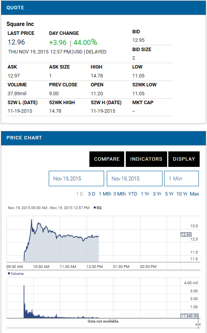This screenshot has height=333, width=207.
Task: Select the 3 Yr range
Action: [x=157, y=194]
